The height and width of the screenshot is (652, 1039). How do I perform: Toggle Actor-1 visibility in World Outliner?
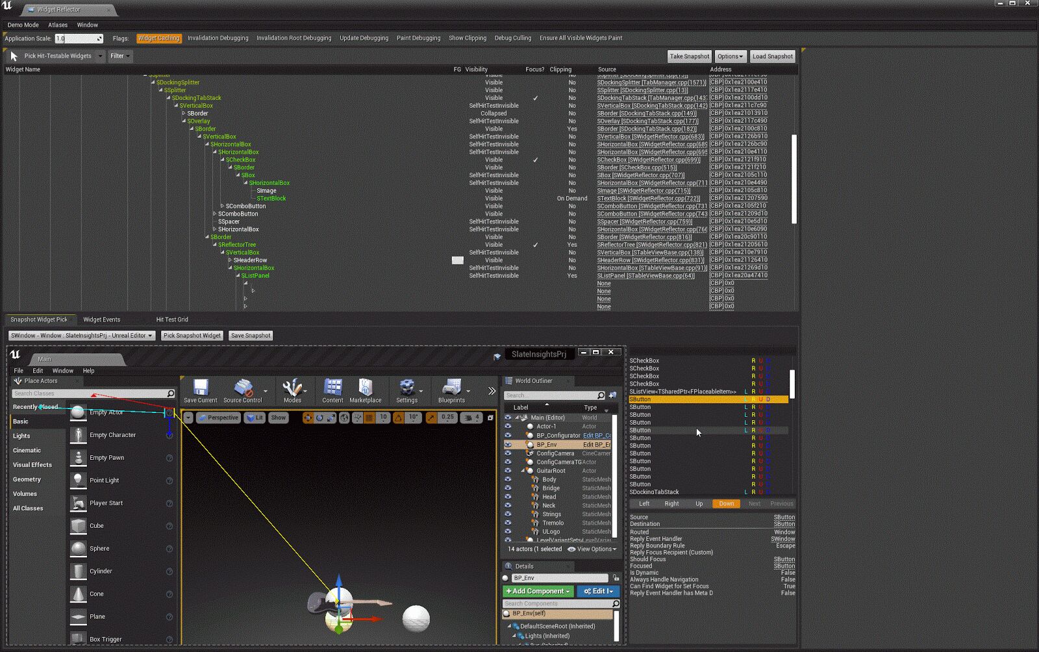(508, 426)
